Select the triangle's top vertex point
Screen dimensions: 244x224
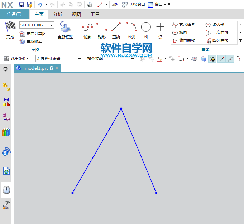(121, 109)
